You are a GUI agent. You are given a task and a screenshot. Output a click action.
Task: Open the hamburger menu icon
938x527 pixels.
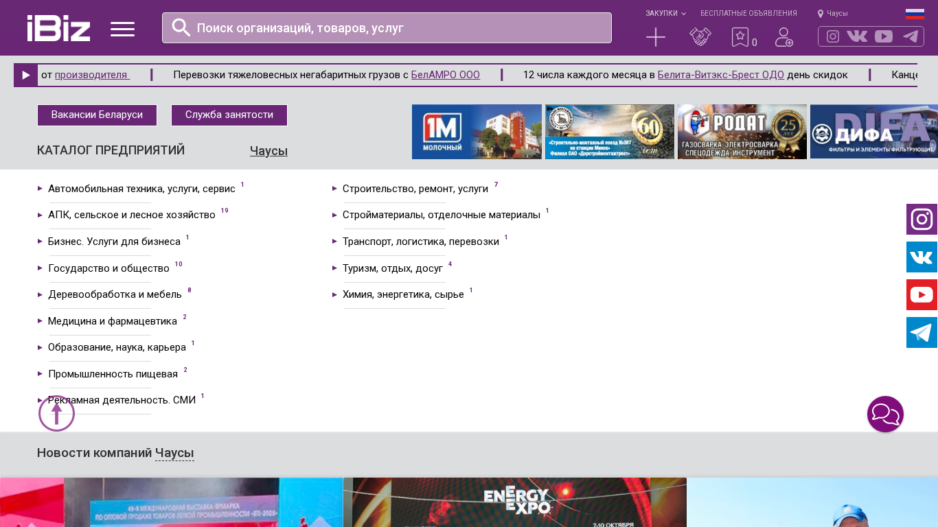coord(122,29)
